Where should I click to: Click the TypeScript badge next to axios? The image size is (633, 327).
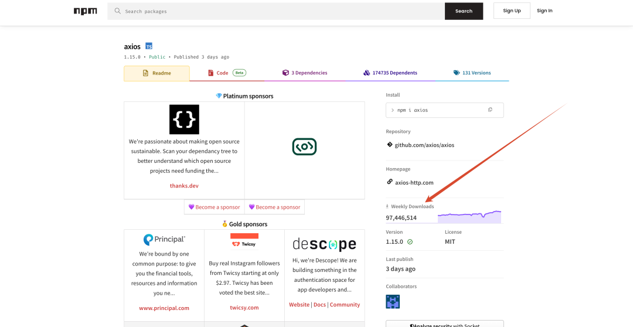149,46
